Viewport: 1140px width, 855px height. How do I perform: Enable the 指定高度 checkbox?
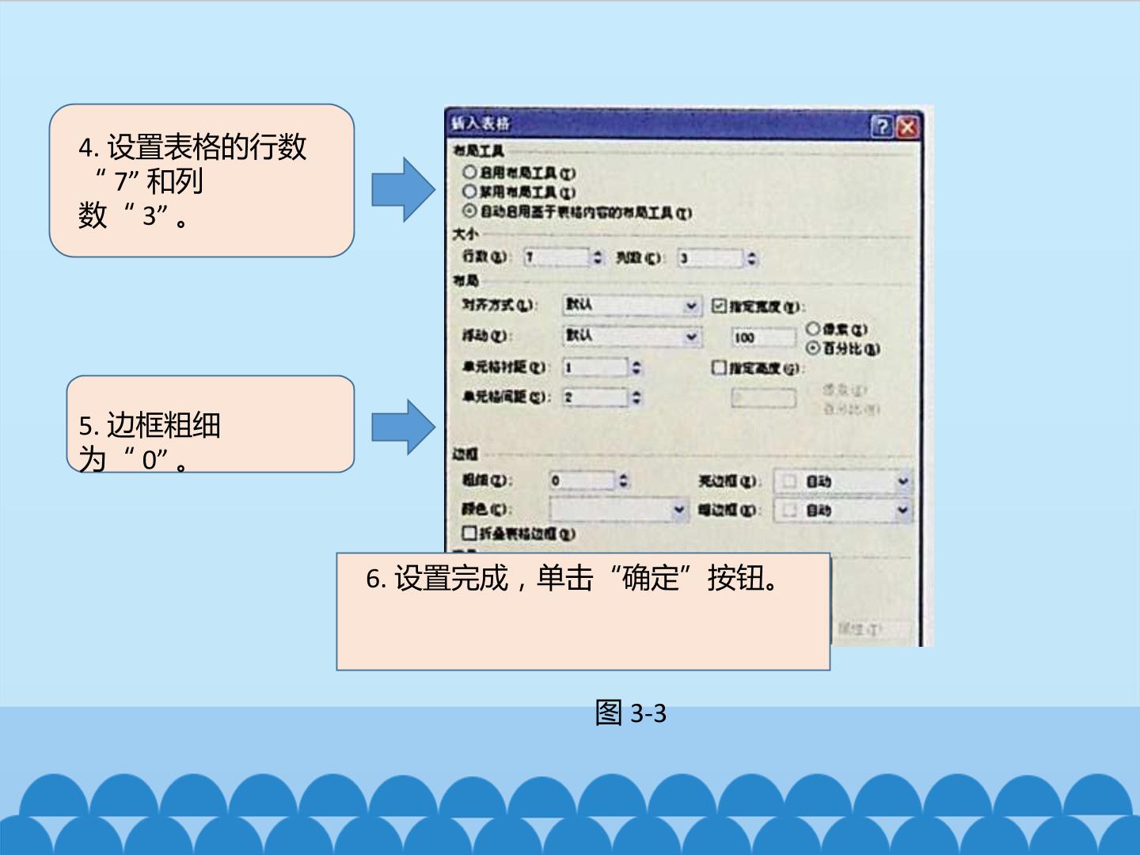pyautogui.click(x=719, y=368)
